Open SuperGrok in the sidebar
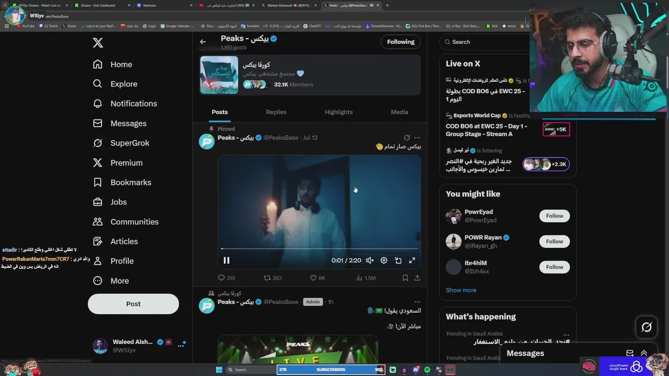The height and width of the screenshot is (376, 669). pyautogui.click(x=121, y=143)
